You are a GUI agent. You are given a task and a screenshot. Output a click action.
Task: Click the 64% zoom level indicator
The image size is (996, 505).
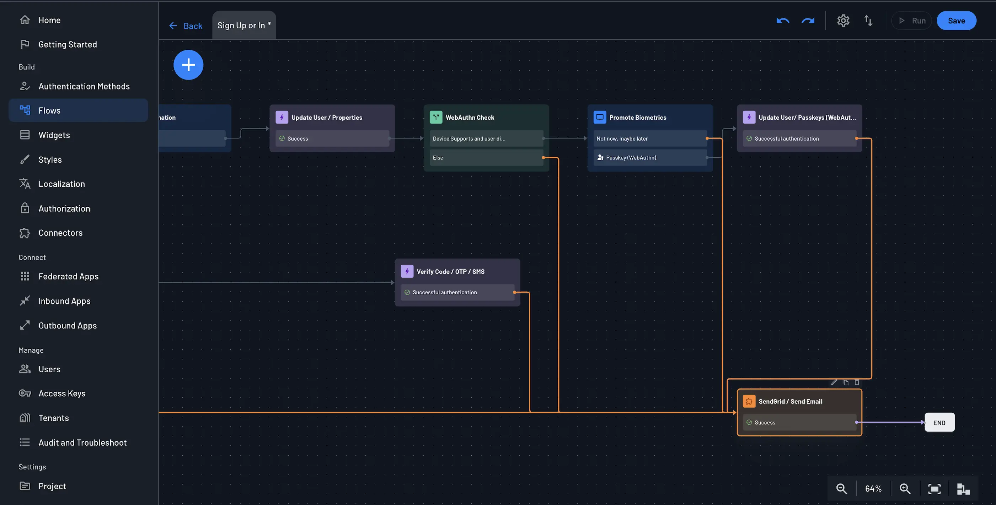pos(873,489)
